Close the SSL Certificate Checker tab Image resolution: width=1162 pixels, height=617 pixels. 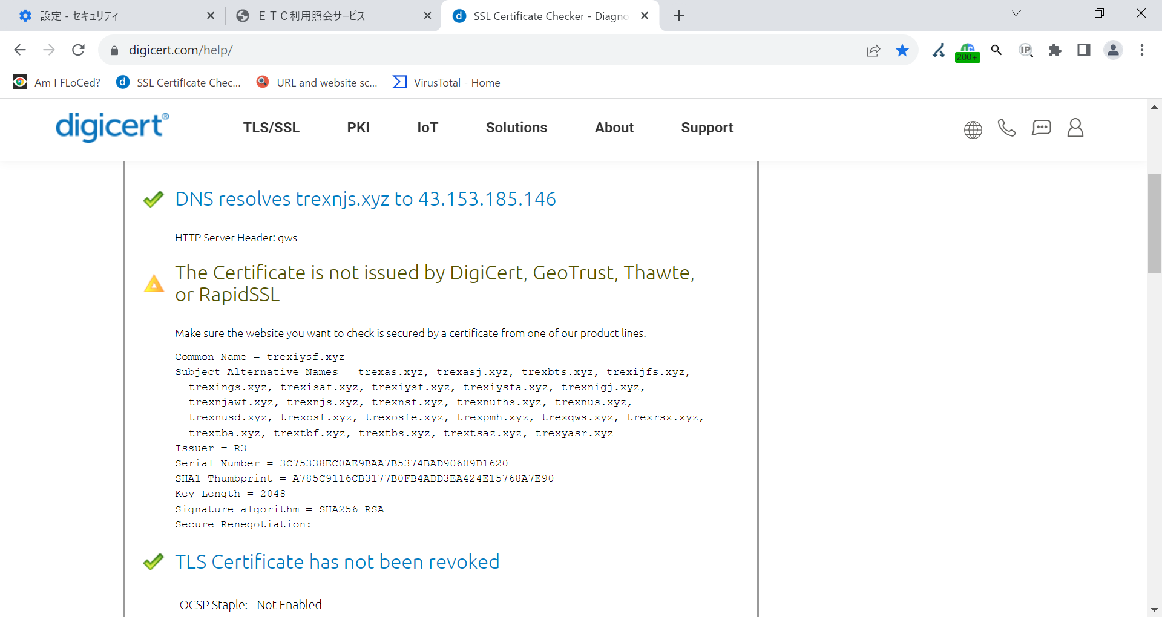[x=645, y=16]
